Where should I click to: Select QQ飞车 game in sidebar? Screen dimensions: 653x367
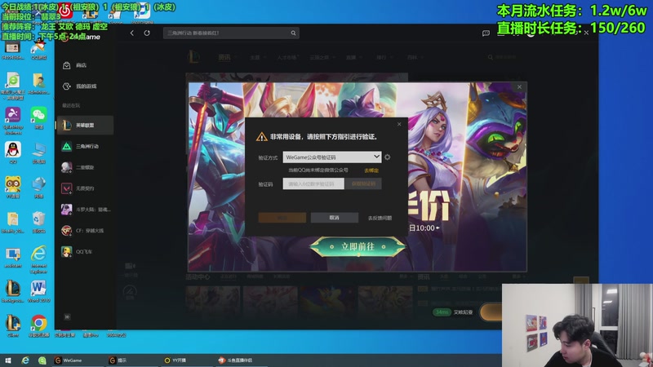coord(85,252)
